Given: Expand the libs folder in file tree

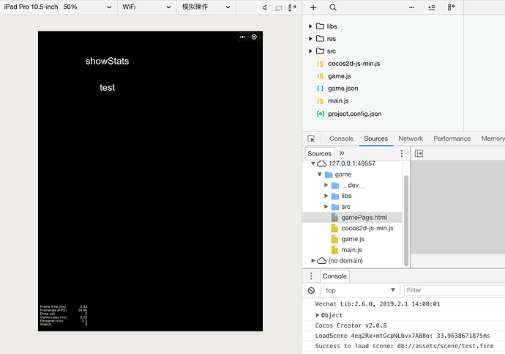Looking at the screenshot, I should [310, 26].
